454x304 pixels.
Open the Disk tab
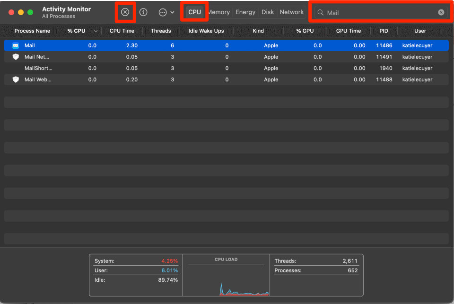268,12
